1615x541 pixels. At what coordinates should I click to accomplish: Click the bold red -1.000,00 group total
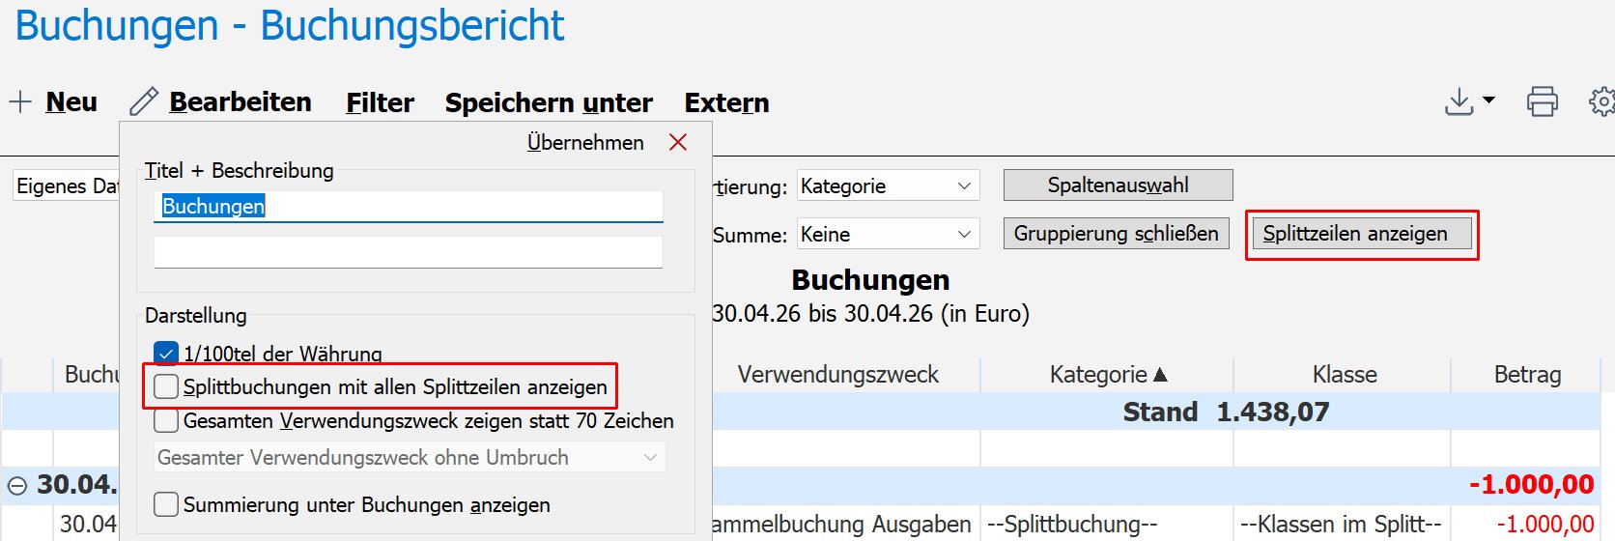coord(1531,485)
